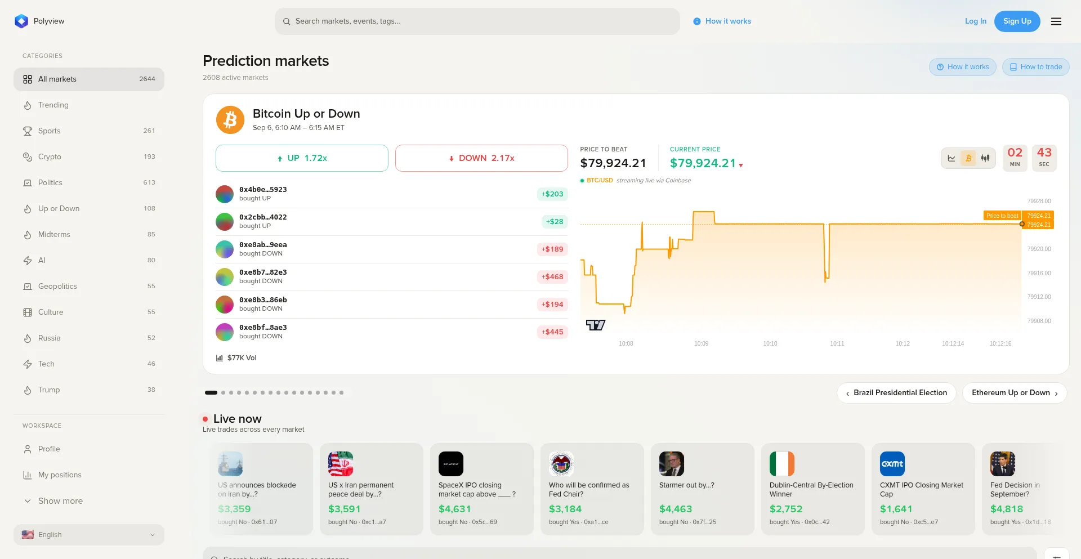
Task: Click the Price to beat chart label
Action: click(x=1002, y=216)
